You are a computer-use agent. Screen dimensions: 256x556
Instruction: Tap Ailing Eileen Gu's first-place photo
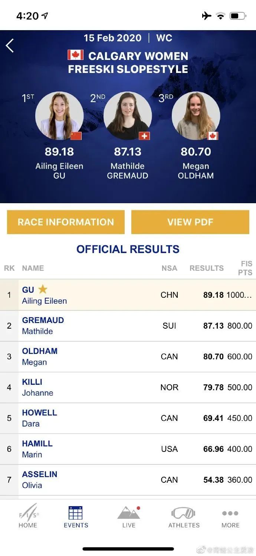[59, 116]
